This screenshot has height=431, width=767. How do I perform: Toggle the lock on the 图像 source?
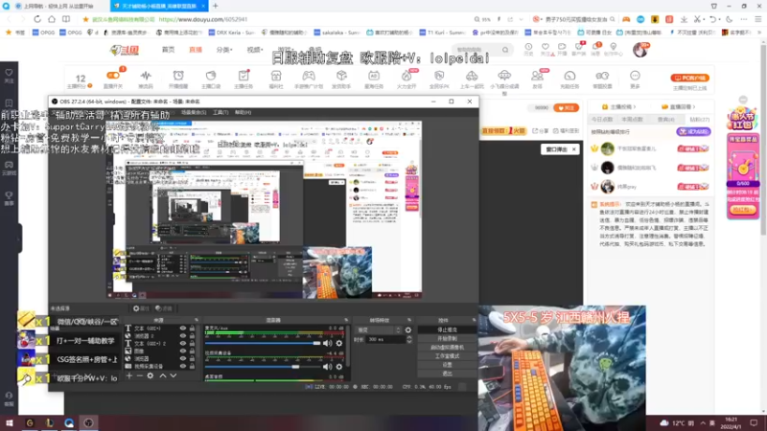point(193,351)
